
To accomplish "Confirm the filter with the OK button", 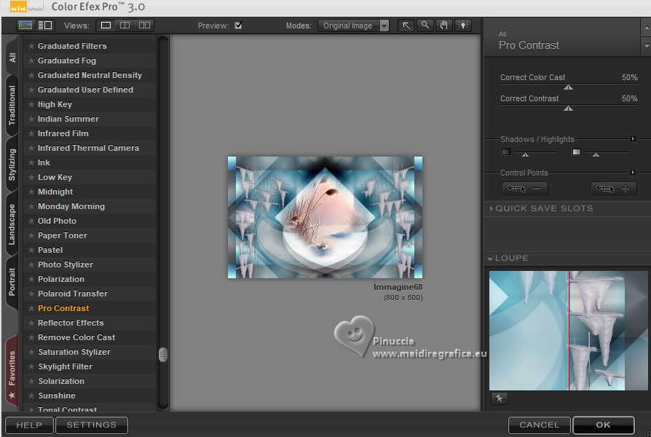I will click(x=603, y=425).
